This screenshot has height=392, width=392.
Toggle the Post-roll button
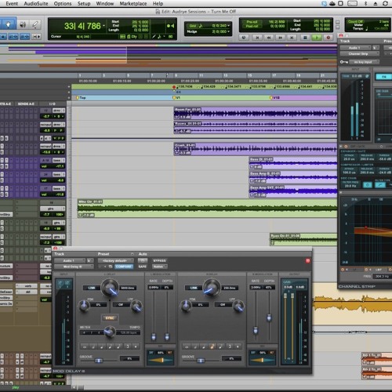(252, 26)
